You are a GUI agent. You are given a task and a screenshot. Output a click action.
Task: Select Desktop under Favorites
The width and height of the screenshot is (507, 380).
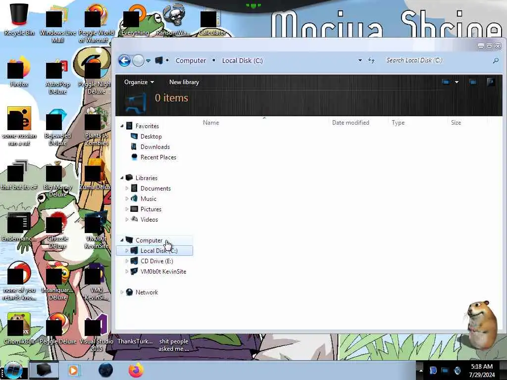coord(151,137)
